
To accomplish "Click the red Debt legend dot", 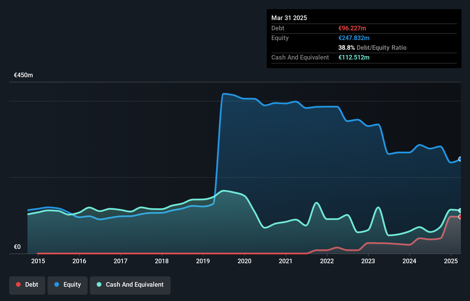I will 18,284.
